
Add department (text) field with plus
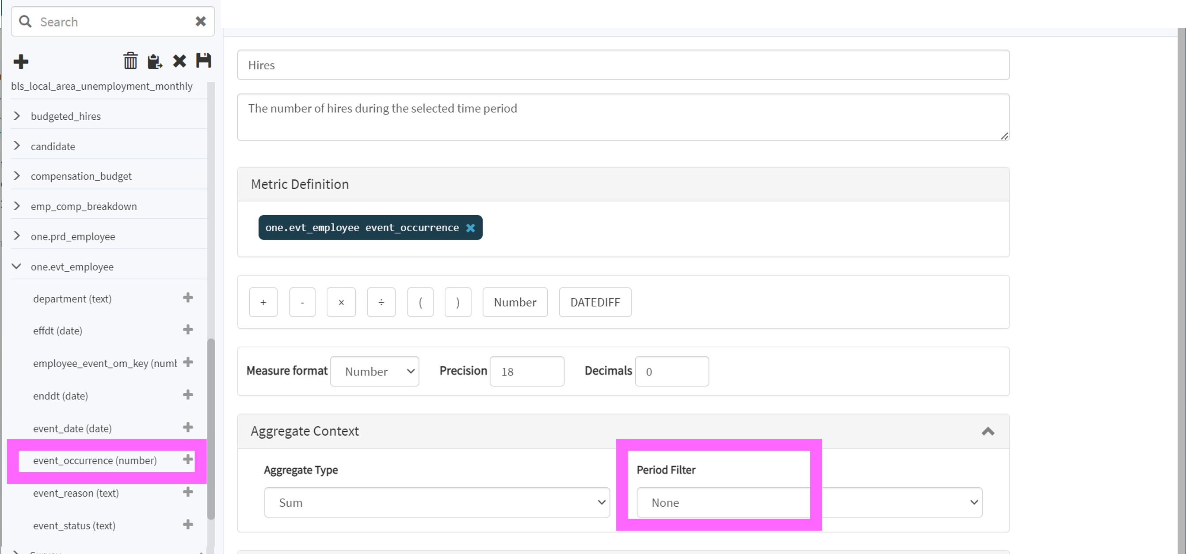[188, 298]
